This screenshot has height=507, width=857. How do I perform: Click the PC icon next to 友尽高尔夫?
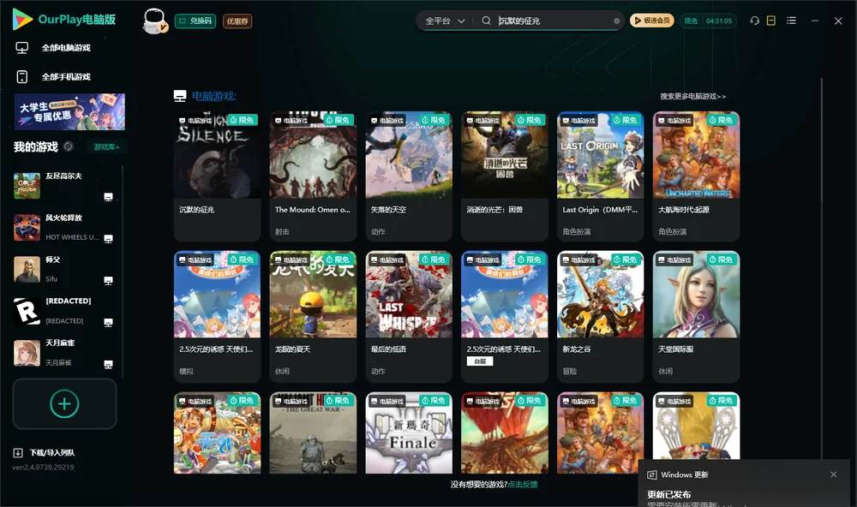108,197
